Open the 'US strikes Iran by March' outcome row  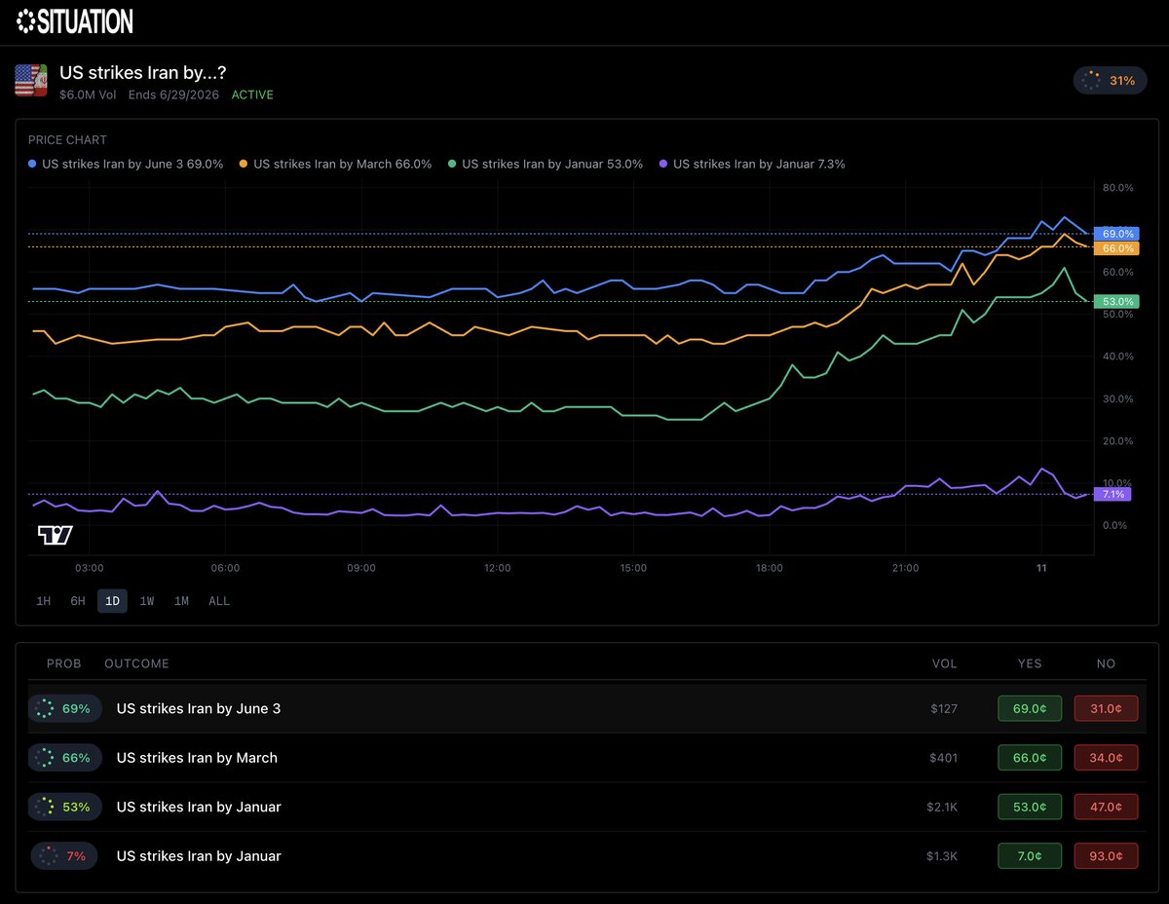pos(584,757)
